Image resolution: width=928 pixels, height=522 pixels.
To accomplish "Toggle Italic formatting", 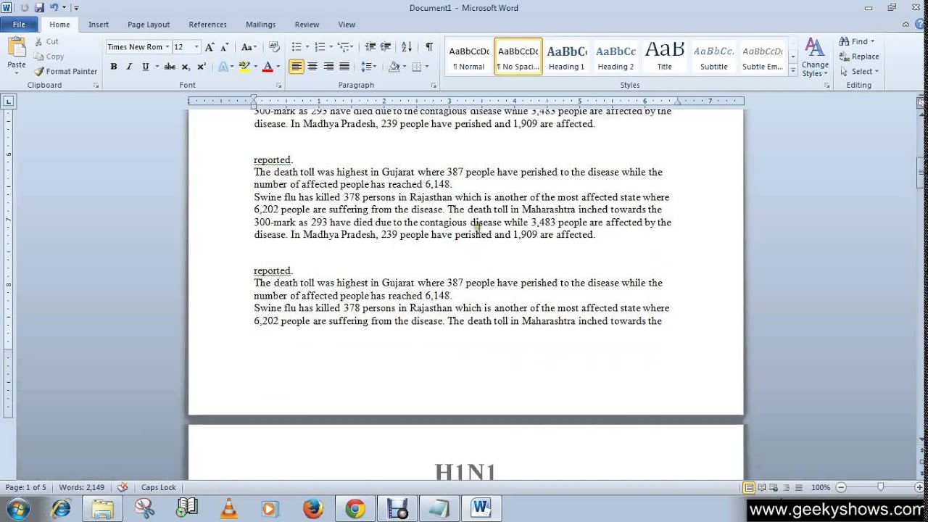I will tap(129, 67).
